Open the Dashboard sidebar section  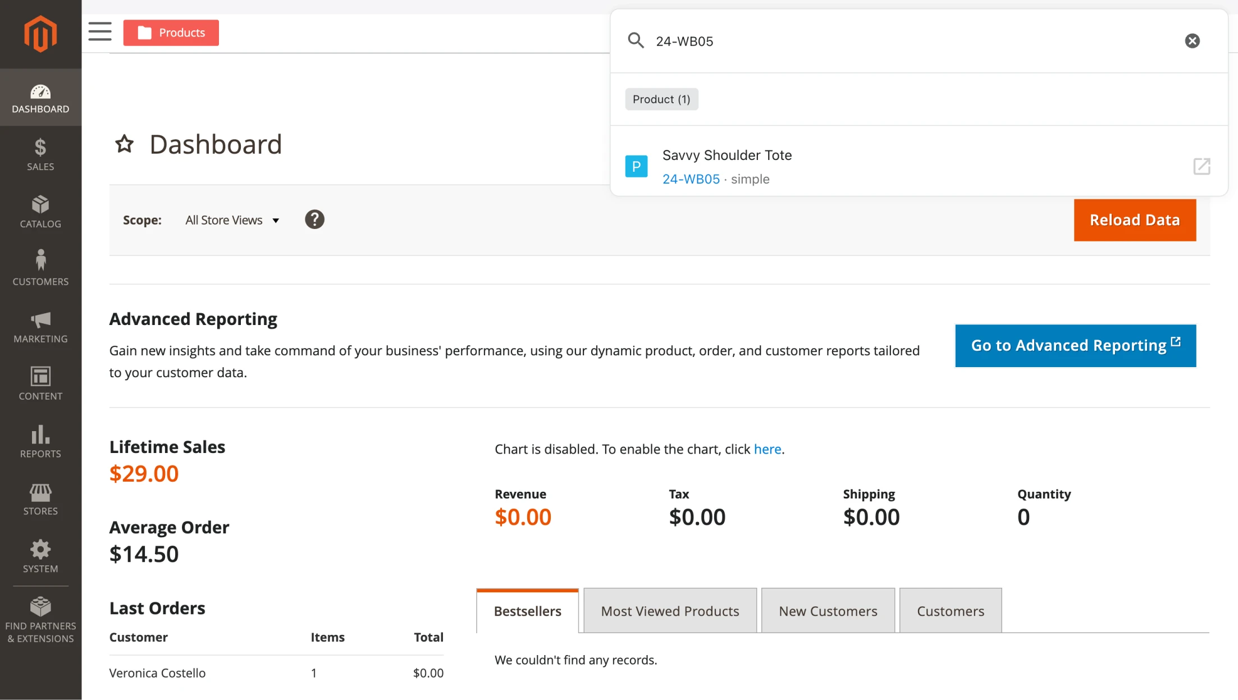(x=40, y=97)
